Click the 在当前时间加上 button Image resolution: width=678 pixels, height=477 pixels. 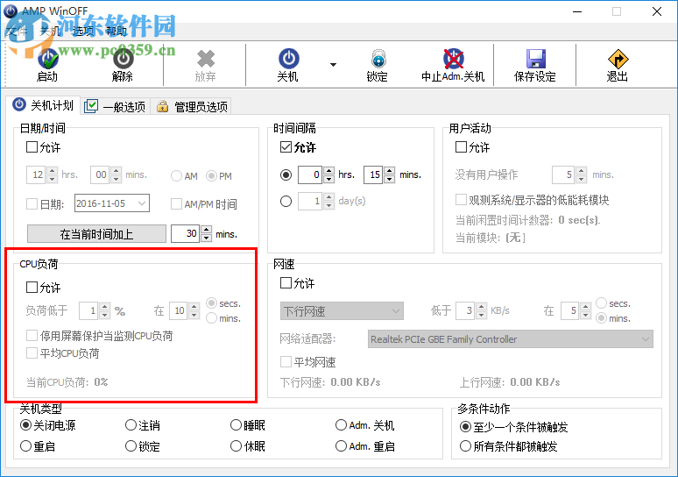[96, 234]
